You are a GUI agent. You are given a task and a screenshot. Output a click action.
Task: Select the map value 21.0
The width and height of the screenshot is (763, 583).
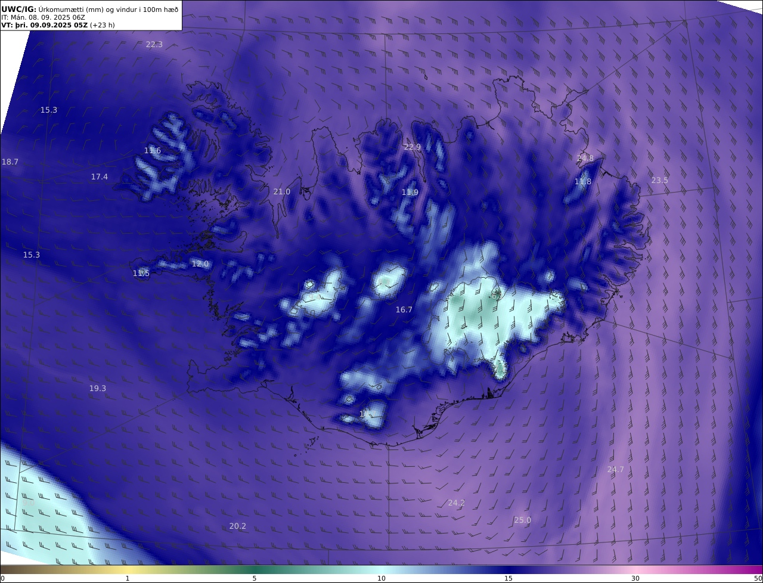pos(282,191)
